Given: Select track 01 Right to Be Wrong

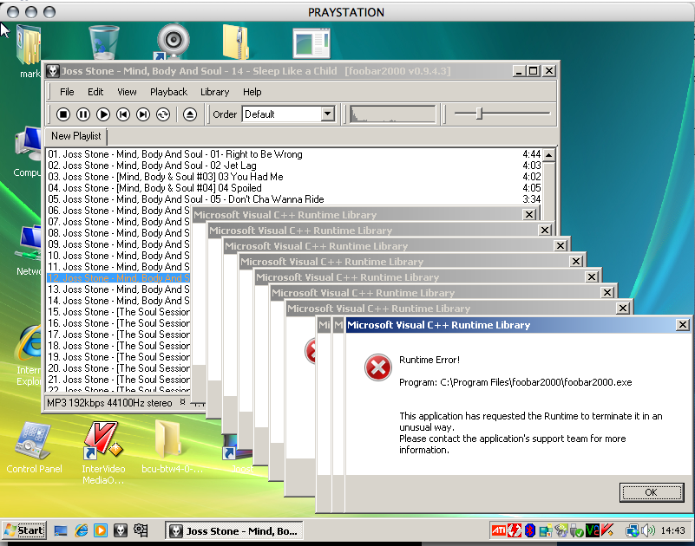Looking at the screenshot, I should (294, 154).
